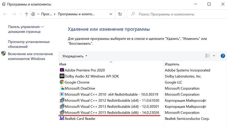Click the Windows shield icon in sidebar
The width and height of the screenshot is (227, 130).
point(3,54)
